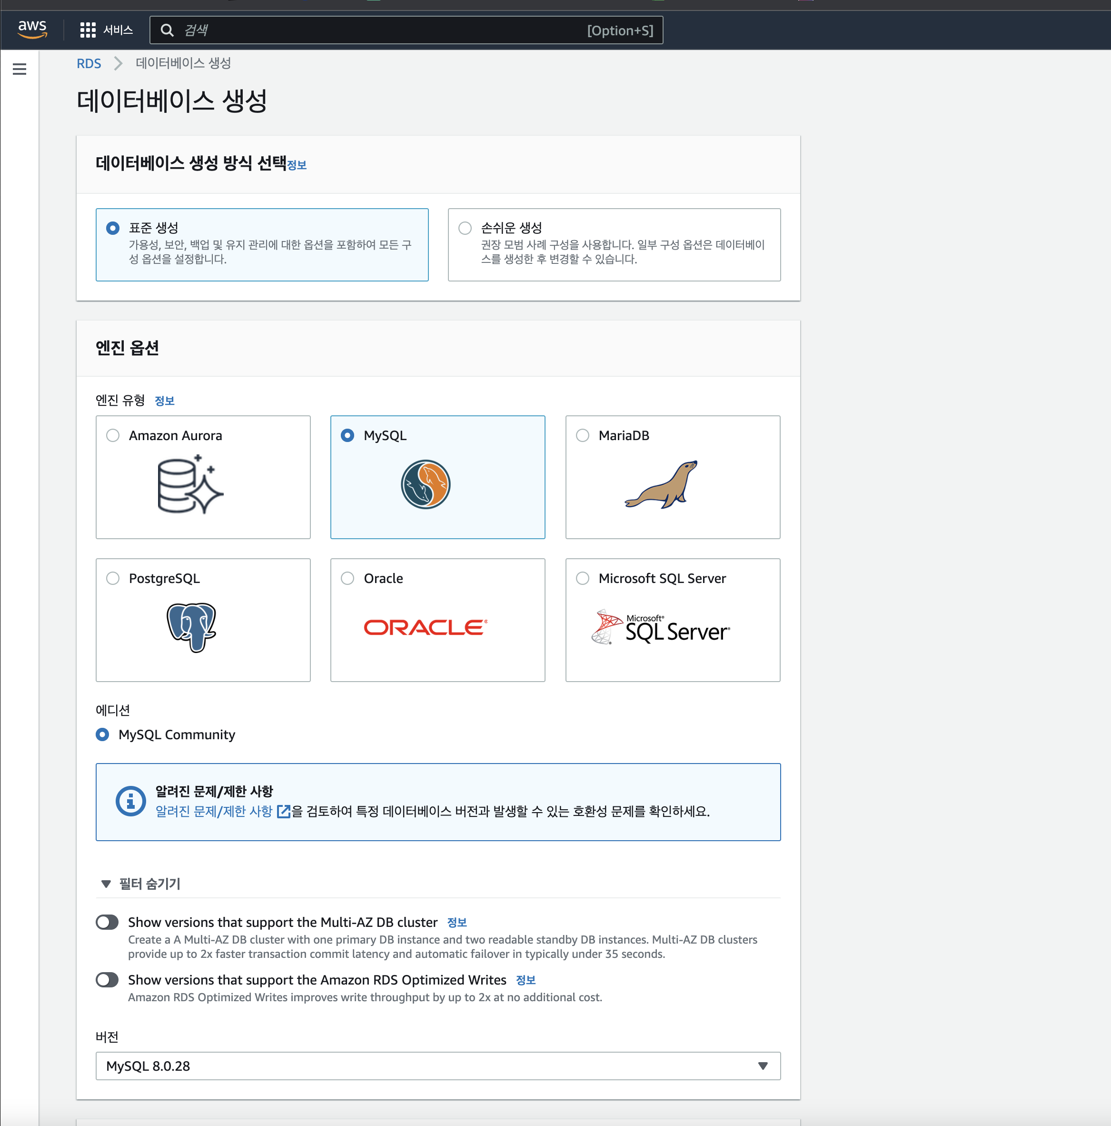This screenshot has width=1111, height=1126.
Task: Click the Oracle logo
Action: 425,627
